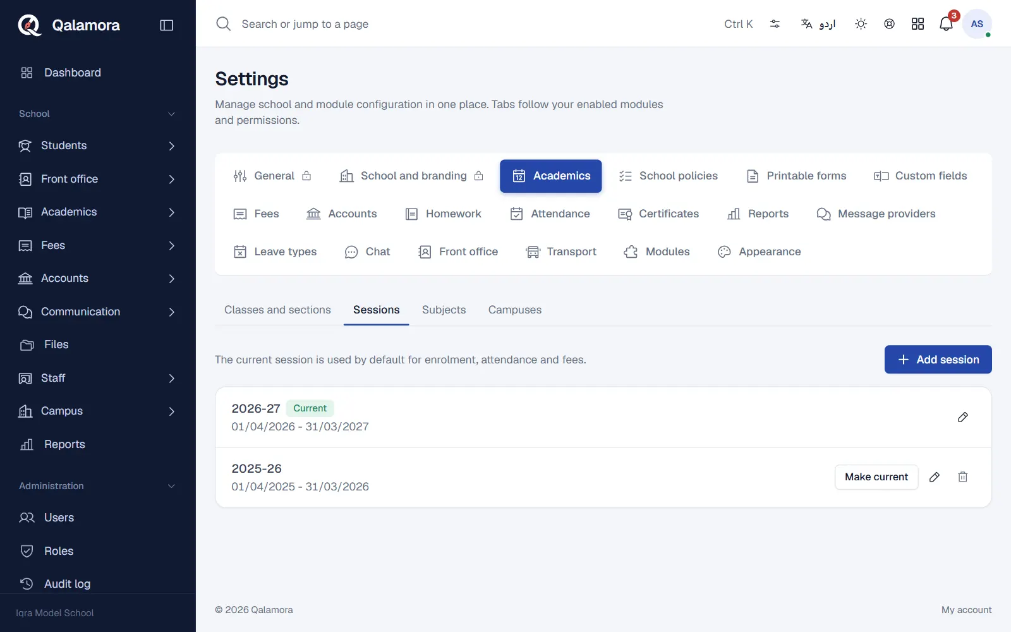Image resolution: width=1011 pixels, height=632 pixels.
Task: Make the 2025-26 session current
Action: [876, 477]
